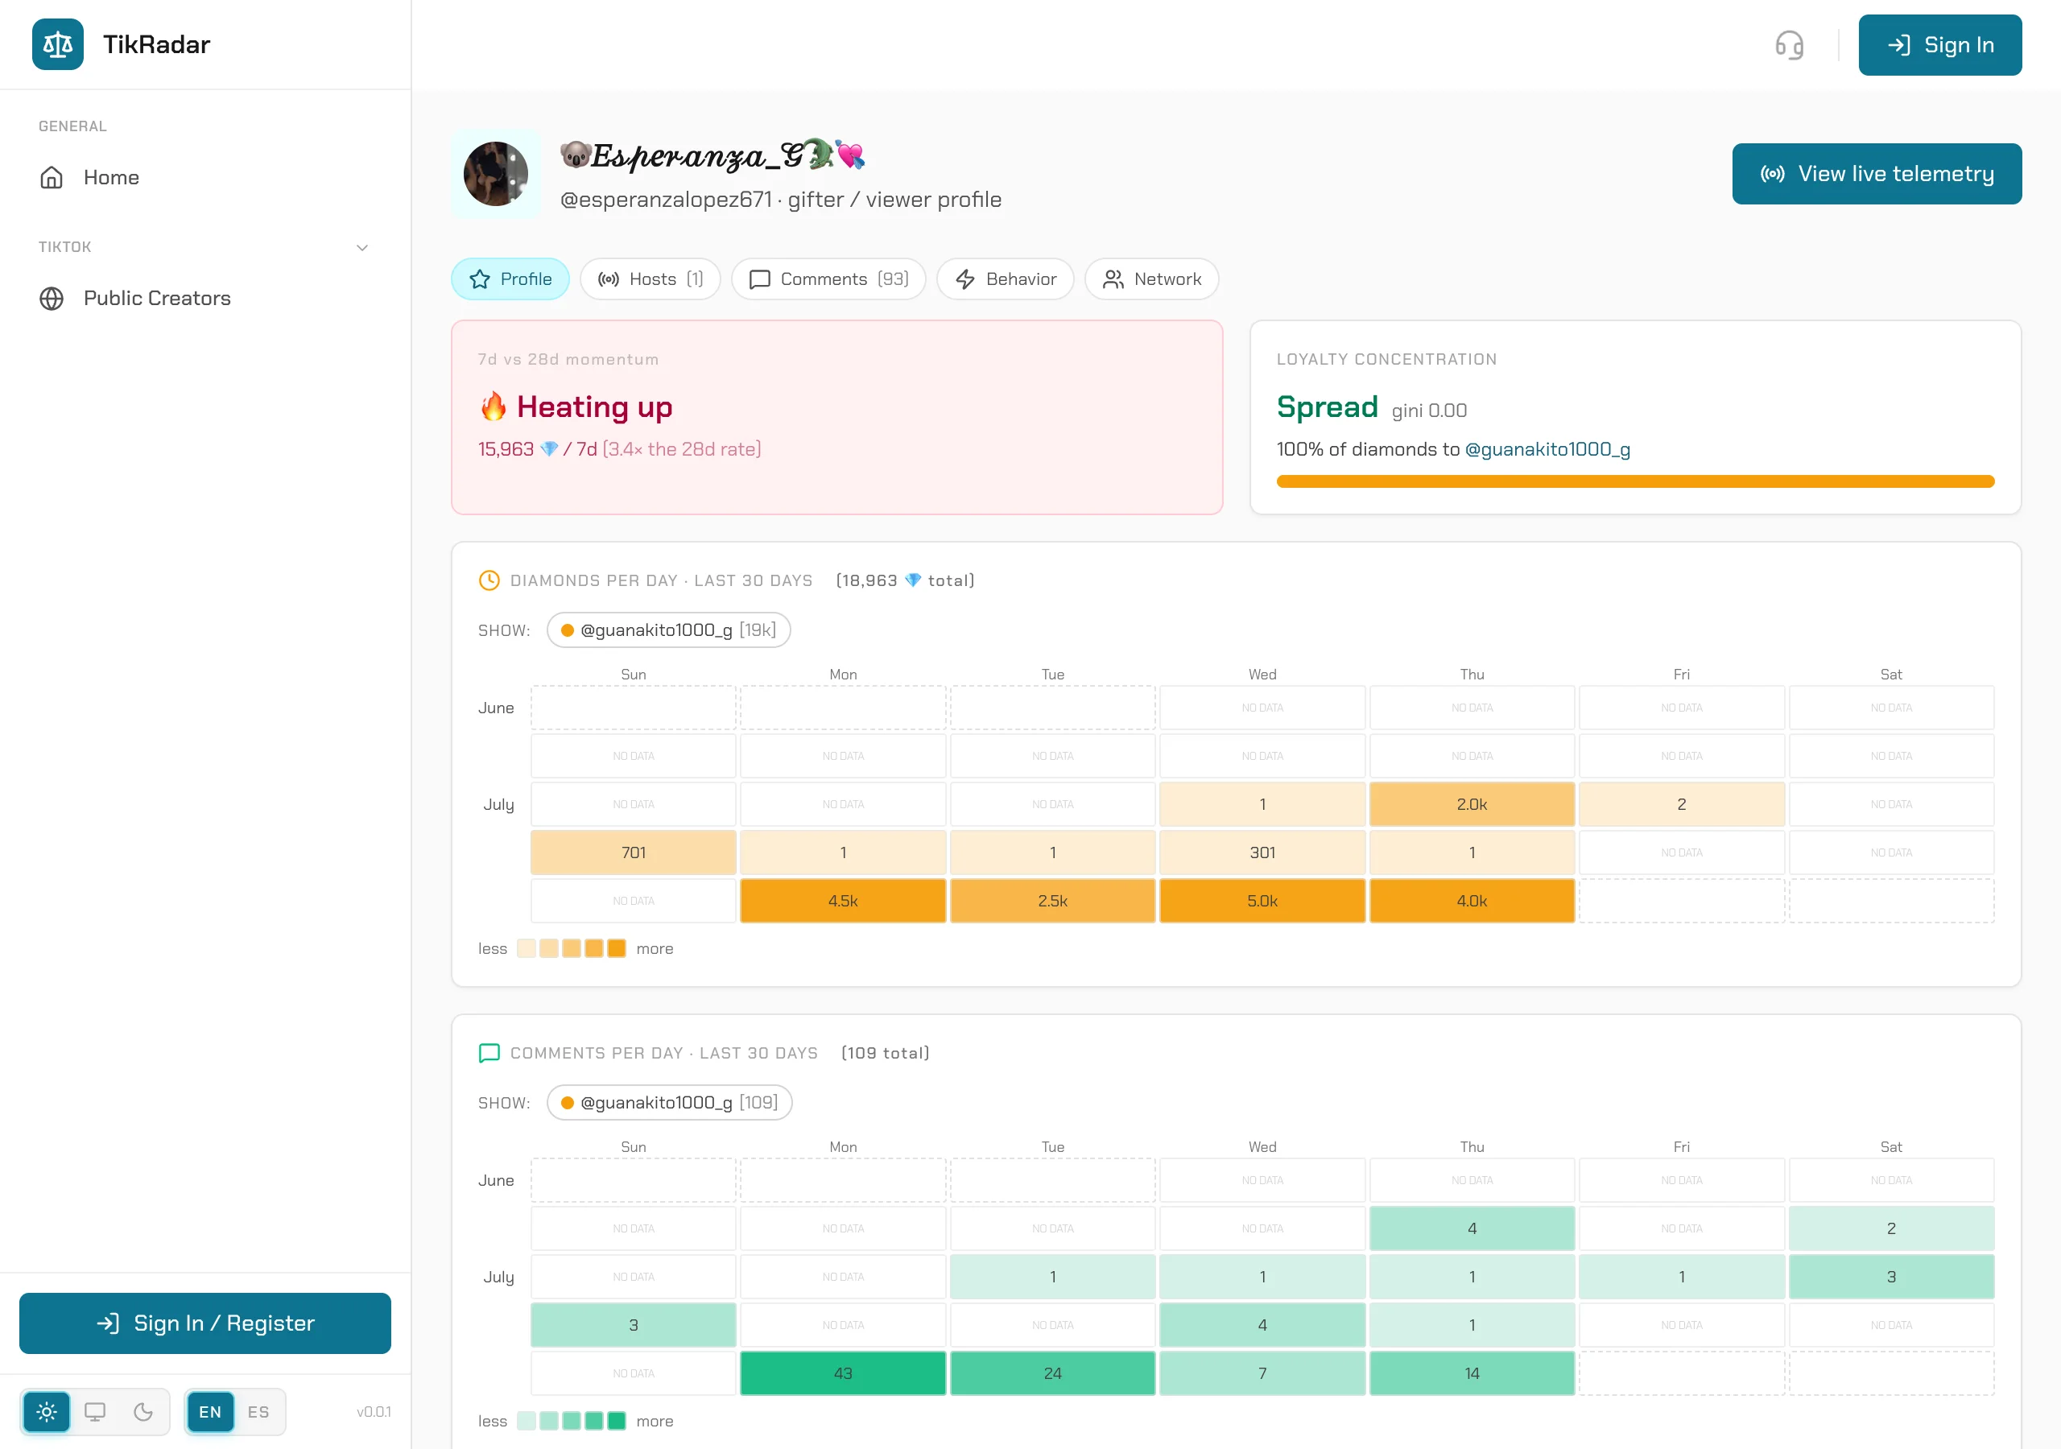Viewport: 2061px width, 1449px height.
Task: Open the @guanakito1000_g link in loyalty card
Action: tap(1547, 449)
